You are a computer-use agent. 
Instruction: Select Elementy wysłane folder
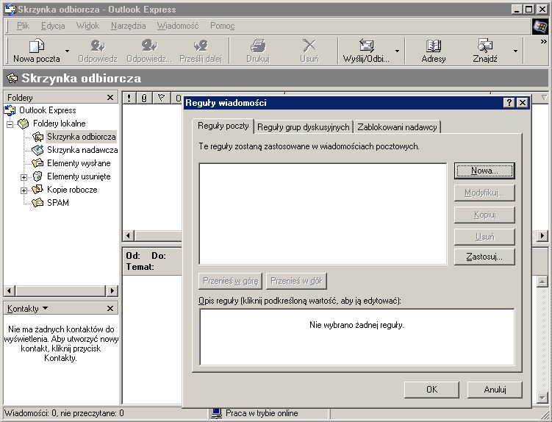pos(71,163)
